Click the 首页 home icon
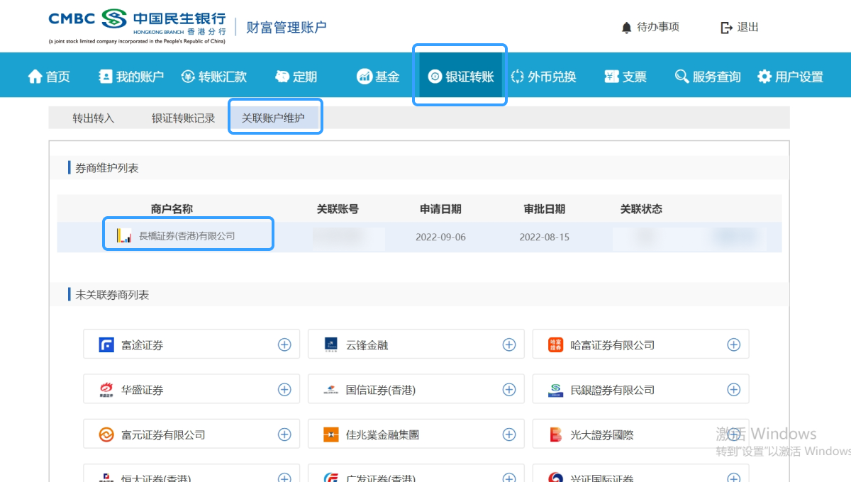Viewport: 851px width, 482px height. click(35, 77)
